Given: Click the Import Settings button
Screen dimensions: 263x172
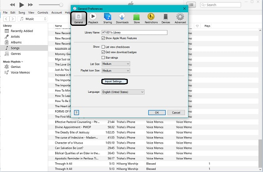Looking at the screenshot, I should tap(114, 81).
